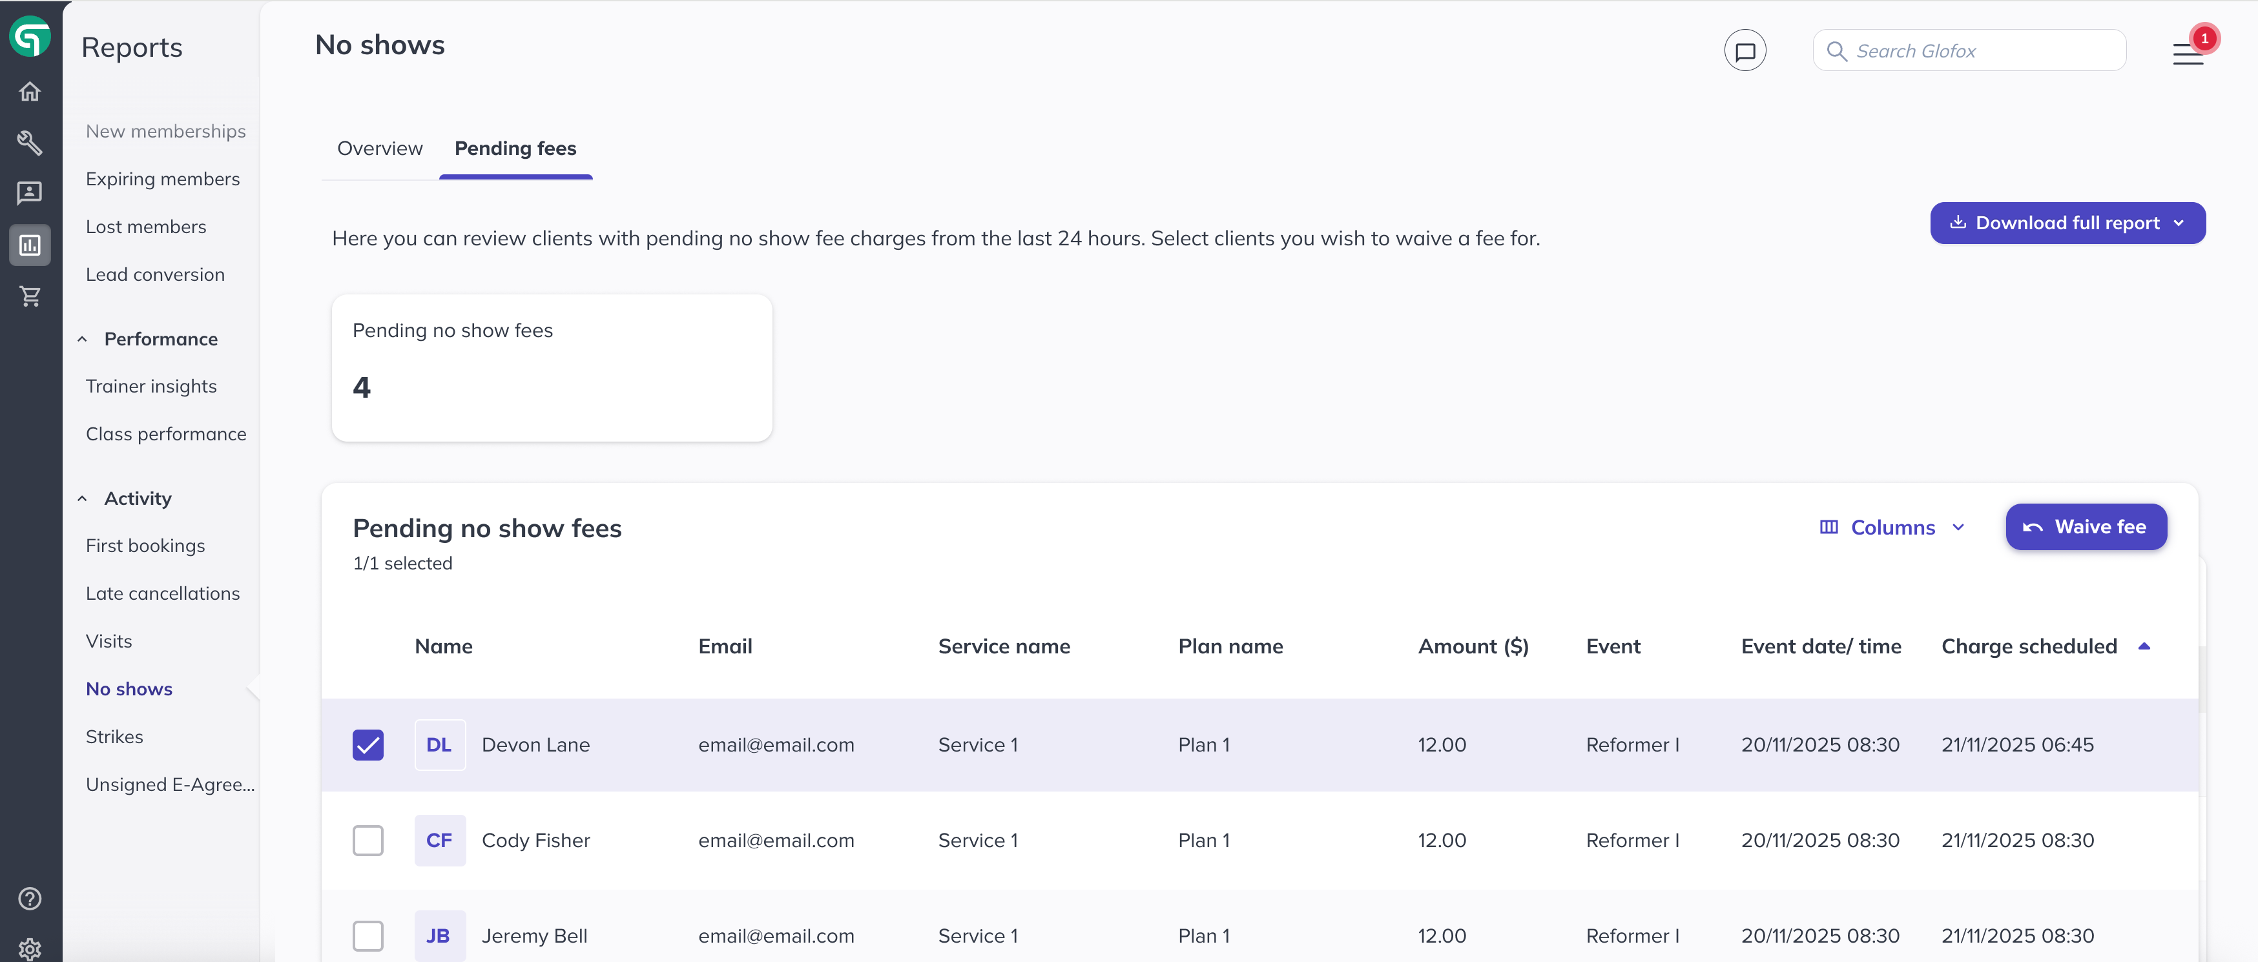The width and height of the screenshot is (2258, 962).
Task: Click the Event date/ time column header
Action: (1821, 646)
